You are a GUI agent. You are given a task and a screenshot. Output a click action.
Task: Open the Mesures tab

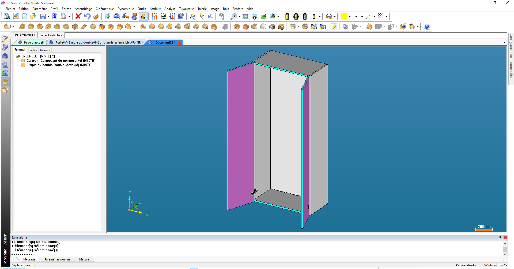85,259
